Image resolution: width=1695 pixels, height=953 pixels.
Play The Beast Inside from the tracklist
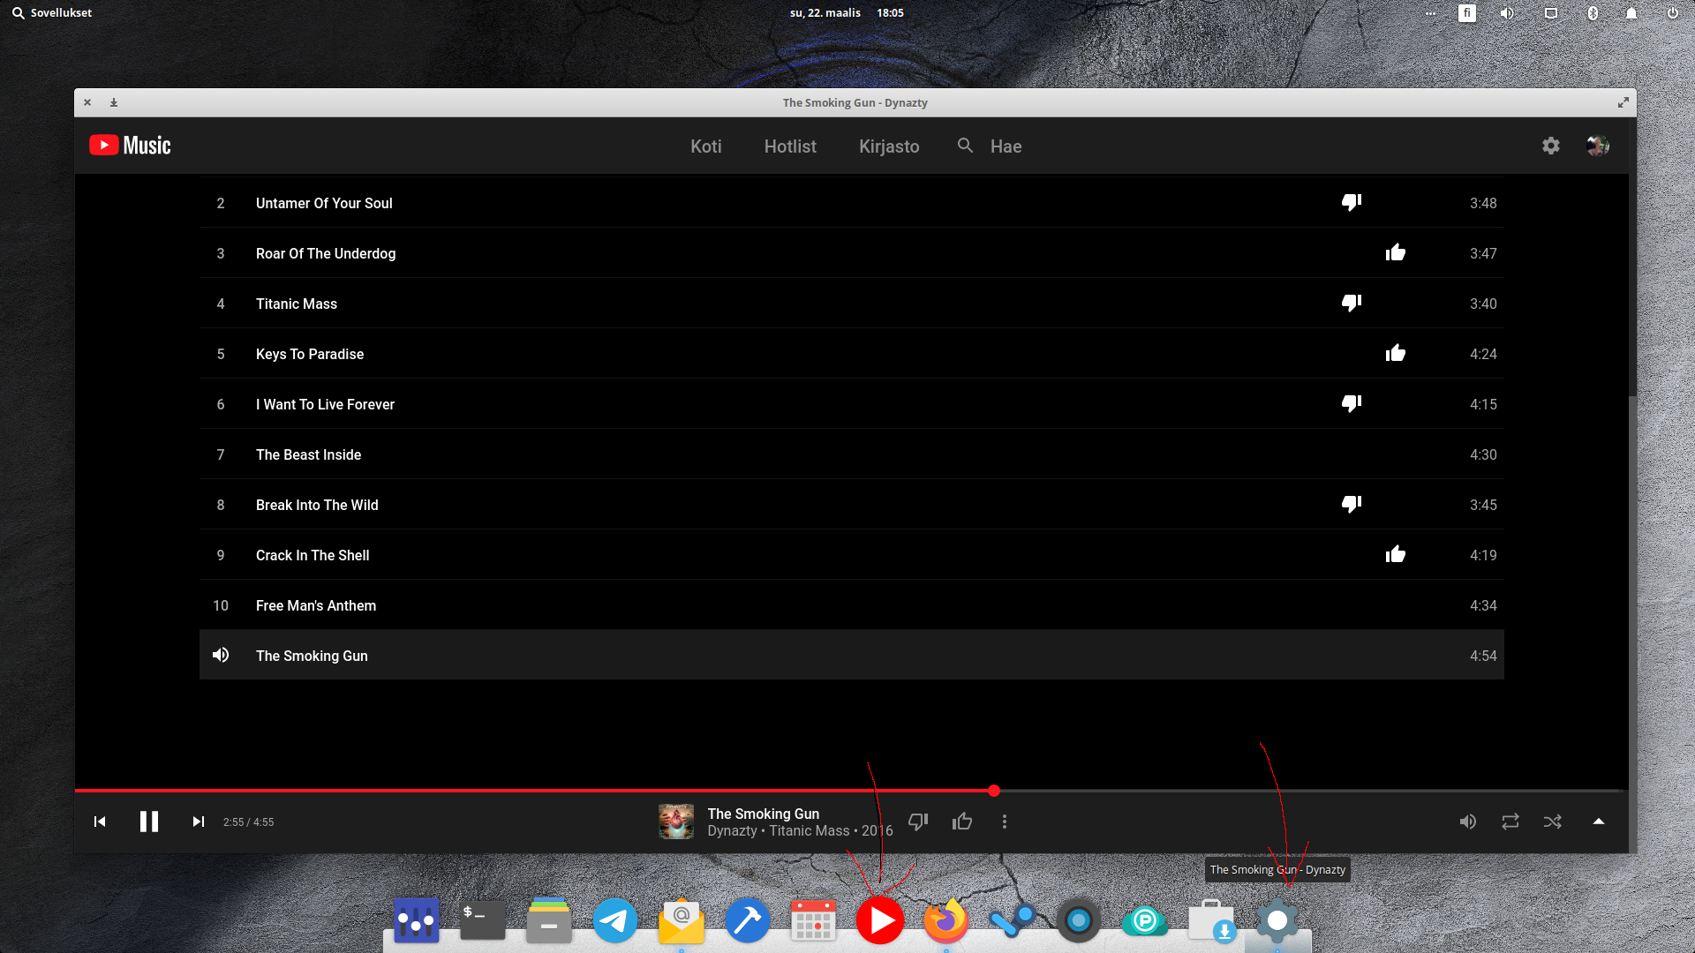(308, 454)
